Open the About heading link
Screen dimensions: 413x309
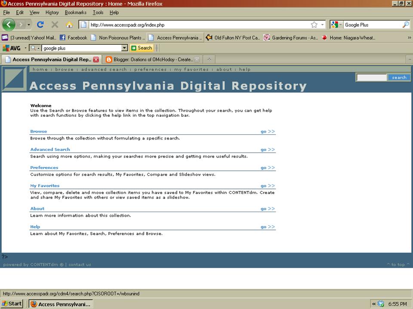(x=37, y=209)
